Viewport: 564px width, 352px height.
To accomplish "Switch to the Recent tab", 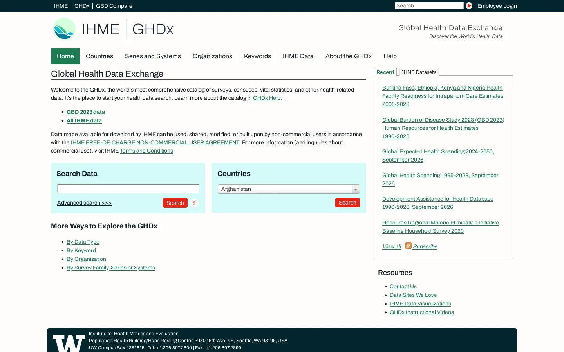I will tap(385, 72).
